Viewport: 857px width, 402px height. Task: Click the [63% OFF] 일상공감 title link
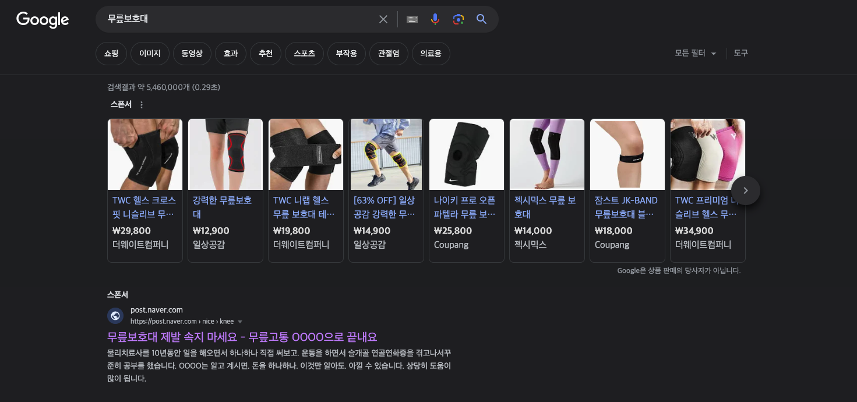pos(385,207)
